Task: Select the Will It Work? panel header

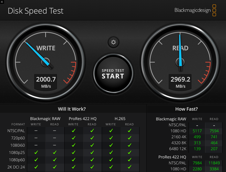Action: 72,109
